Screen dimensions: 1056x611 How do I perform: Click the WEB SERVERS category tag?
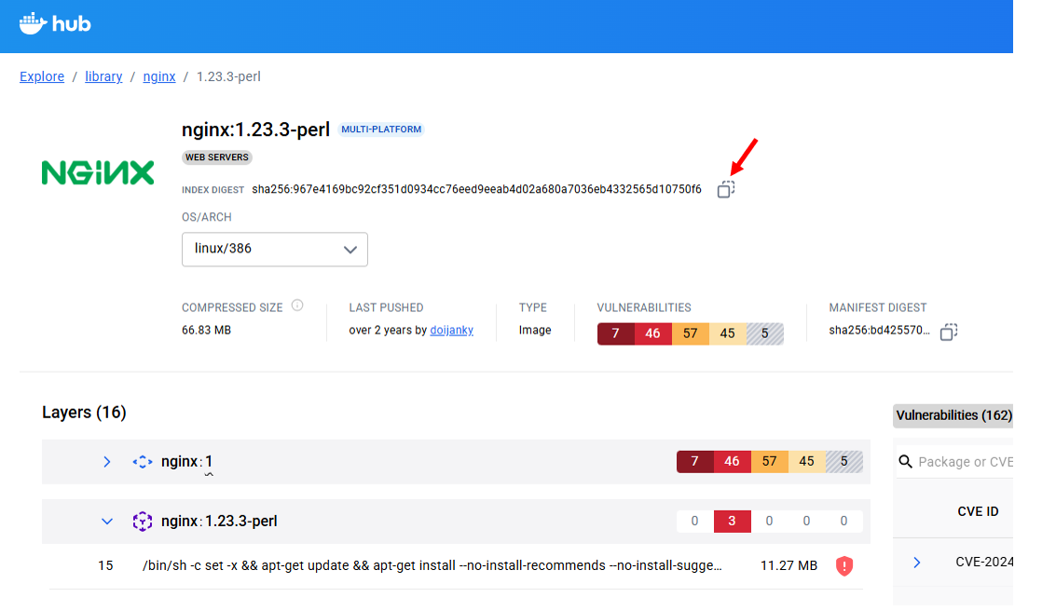point(217,157)
